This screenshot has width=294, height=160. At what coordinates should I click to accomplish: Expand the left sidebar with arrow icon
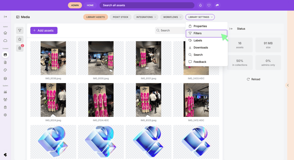coord(5,17)
